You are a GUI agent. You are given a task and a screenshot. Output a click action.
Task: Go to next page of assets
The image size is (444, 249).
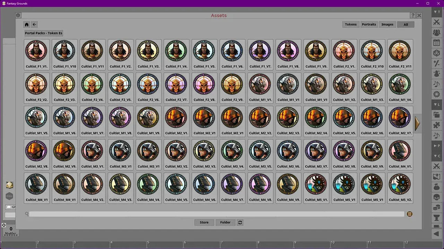pyautogui.click(x=417, y=123)
